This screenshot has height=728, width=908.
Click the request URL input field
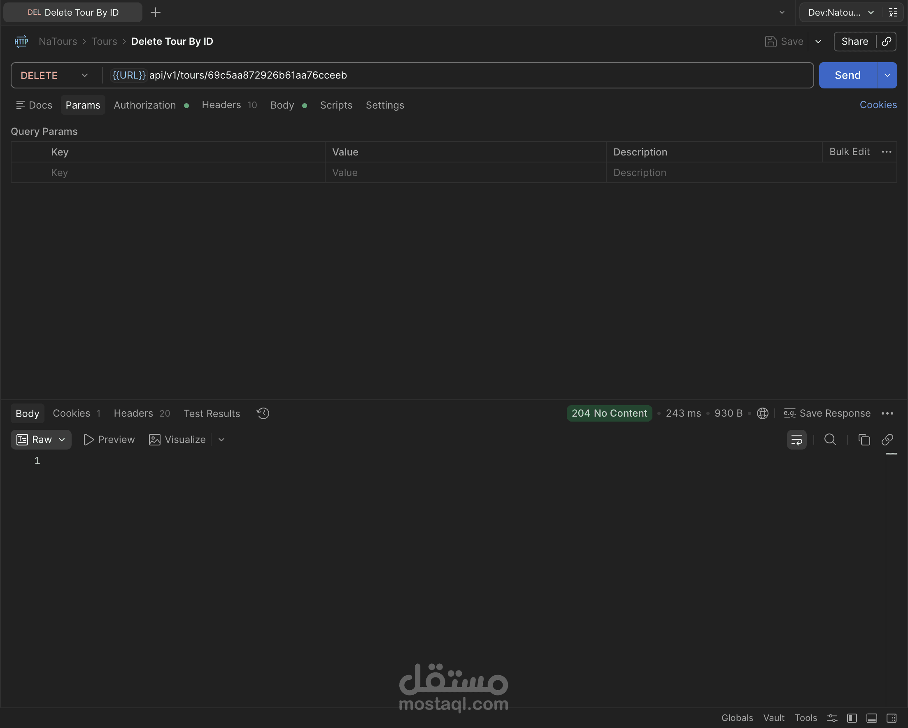[463, 75]
